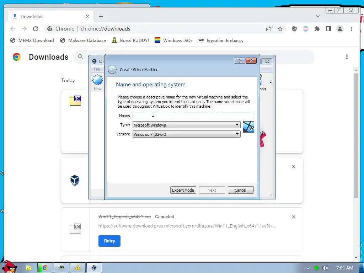This screenshot has width=364, height=273.
Task: Open Chrome three-dot main menu
Action: (x=351, y=29)
